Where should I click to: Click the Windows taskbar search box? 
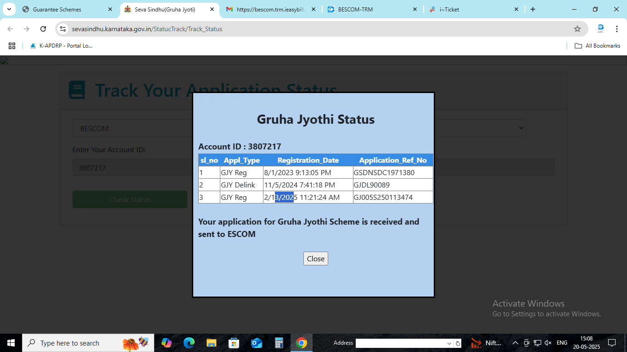point(88,343)
